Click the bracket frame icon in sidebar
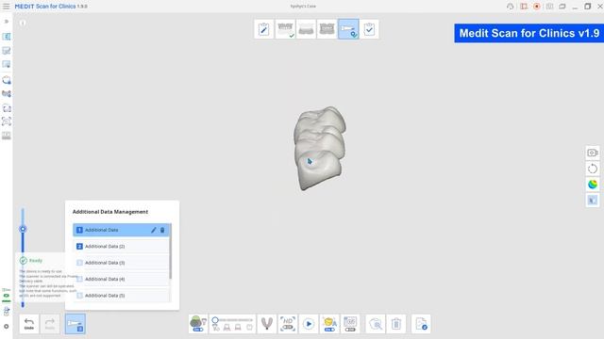This screenshot has width=604, height=339. [7, 108]
